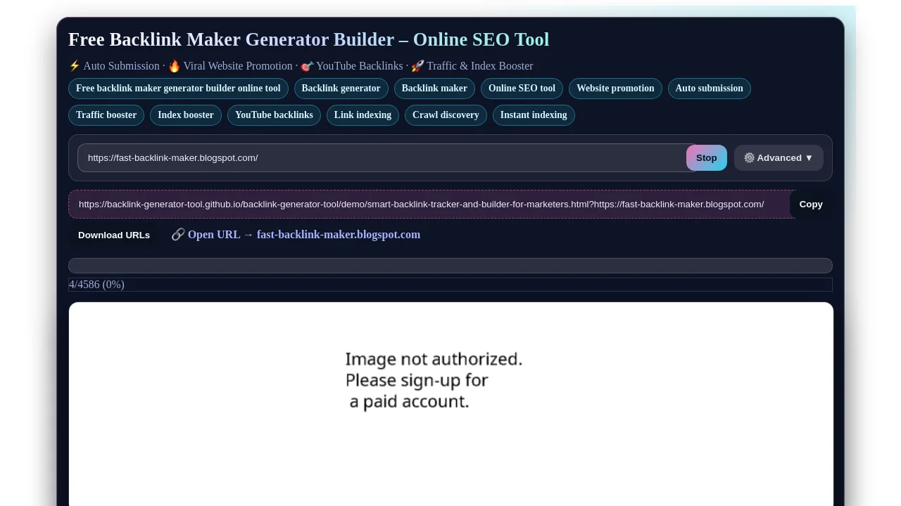Copy the generated backlink URL
Viewport: 901px width, 506px height.
(811, 205)
